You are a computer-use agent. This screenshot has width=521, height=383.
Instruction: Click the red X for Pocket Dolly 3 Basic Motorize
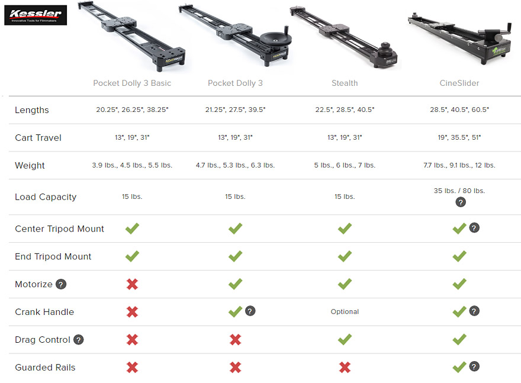point(132,284)
